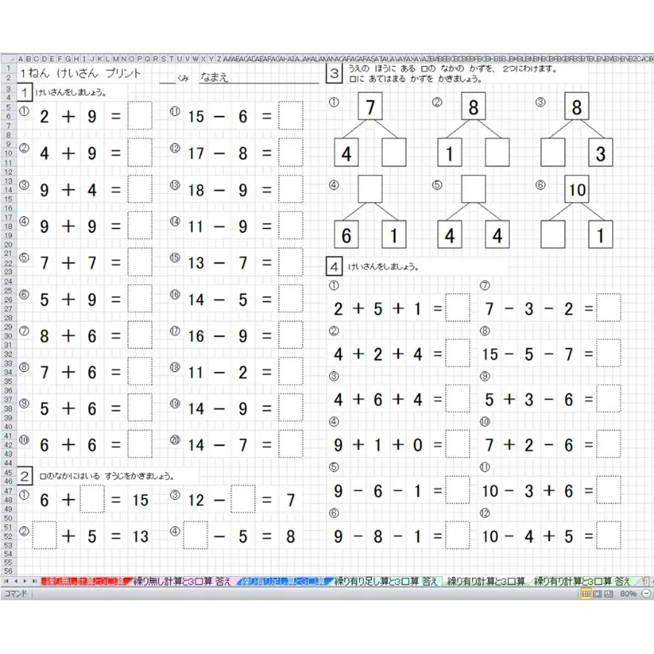Viewport: 654px width, 654px height.
Task: Go to the last sheet tab arrow
Action: click(x=34, y=581)
